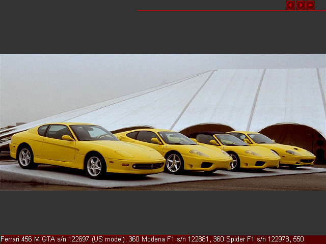
Task: Click the up arrow to return to index
Action: (x=310, y=5)
